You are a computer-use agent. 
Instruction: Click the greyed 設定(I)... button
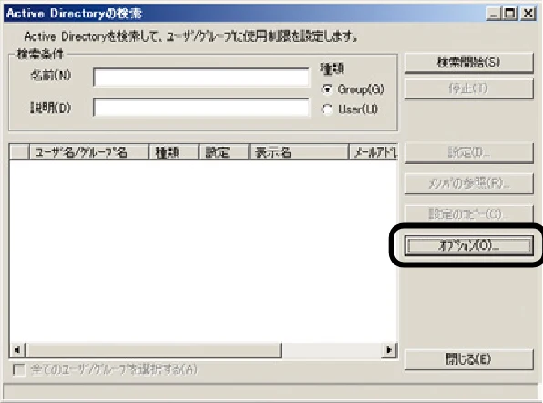tap(468, 152)
